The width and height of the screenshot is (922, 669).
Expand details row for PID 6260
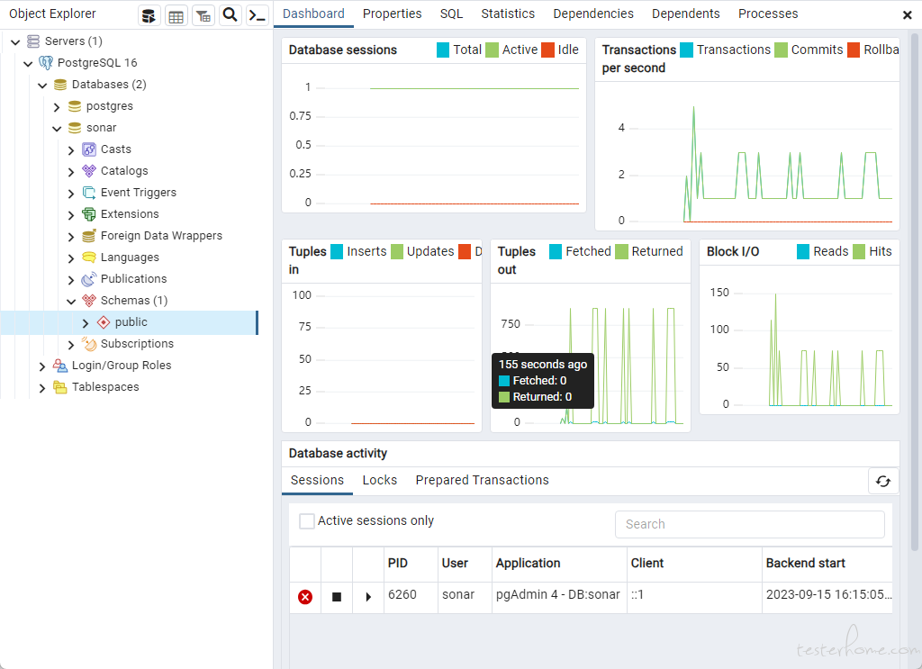coord(368,597)
